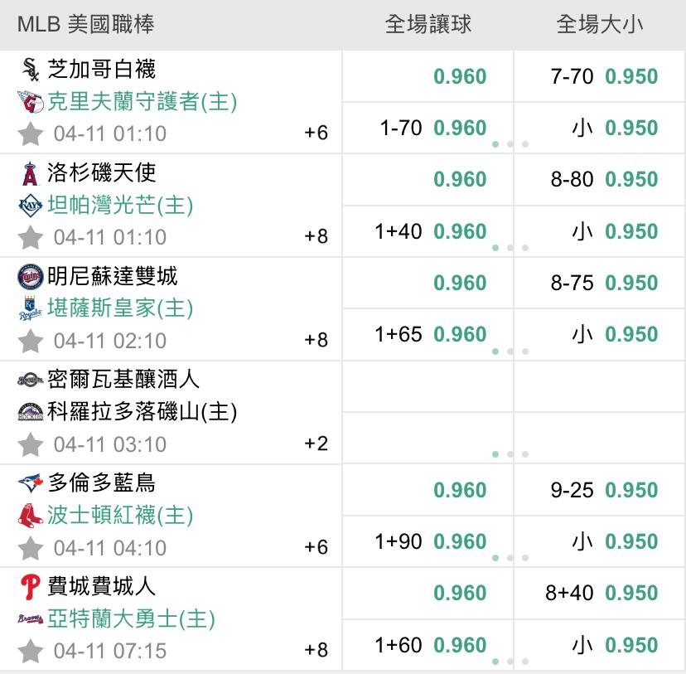The height and width of the screenshot is (674, 686).
Task: Click the Toronto Blue Jays logo
Action: click(31, 482)
